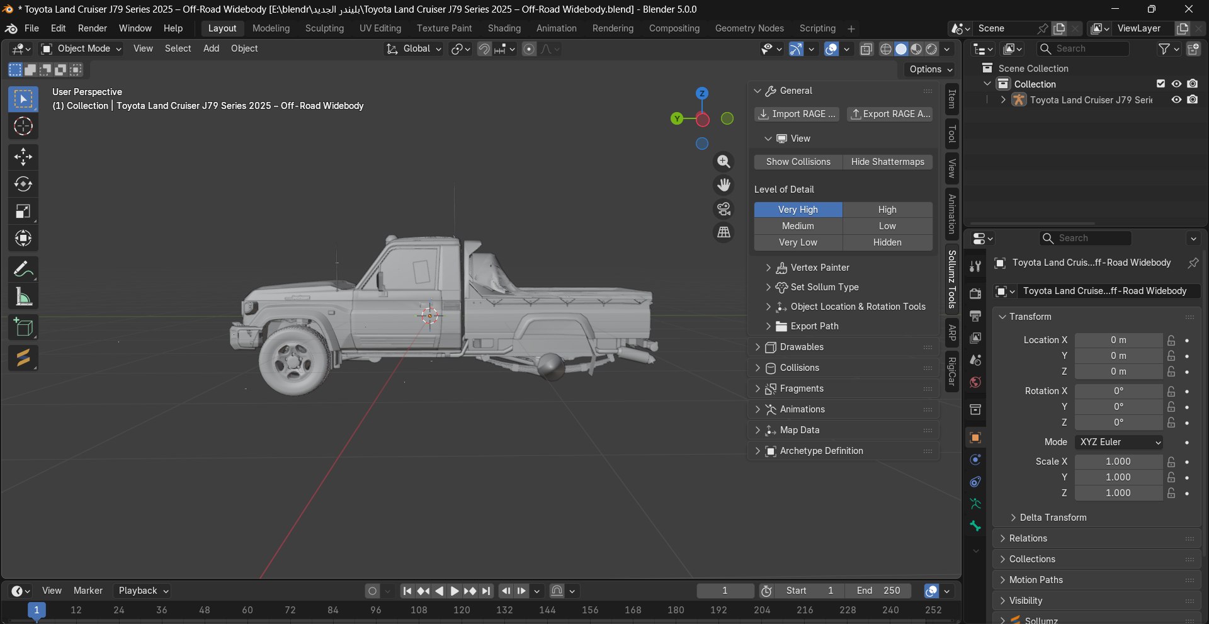Play the animation in reverse
This screenshot has width=1209, height=624.
pos(439,591)
